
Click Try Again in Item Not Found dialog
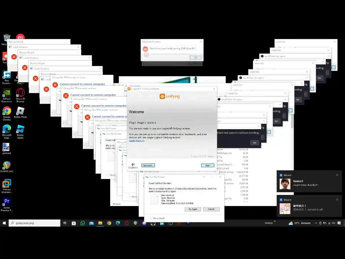[x=193, y=209]
